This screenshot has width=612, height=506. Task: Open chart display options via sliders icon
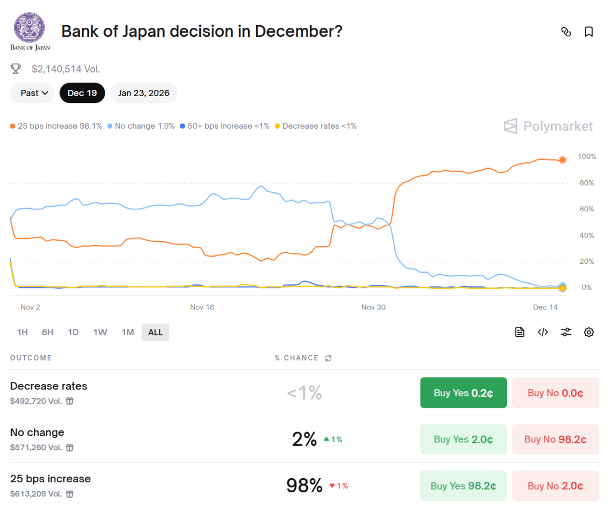coord(566,332)
